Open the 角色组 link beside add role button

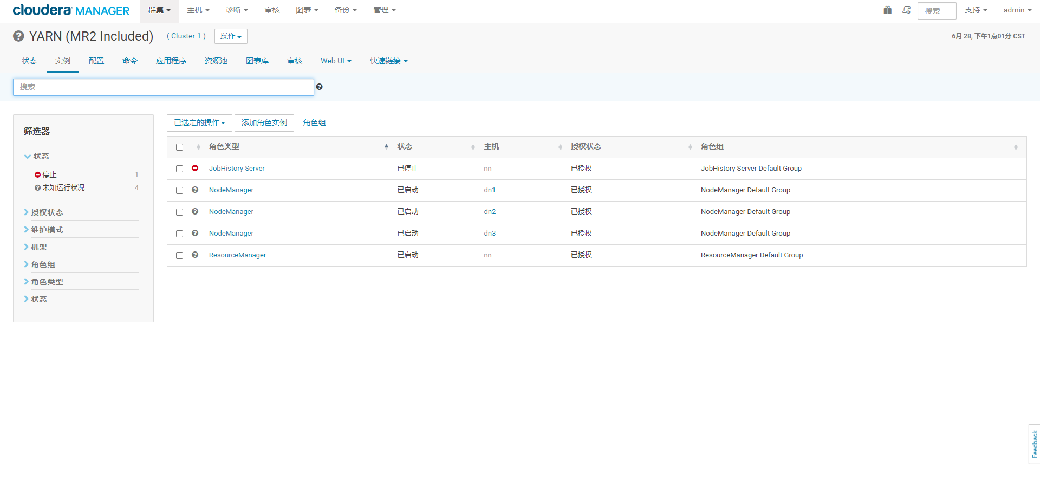314,123
